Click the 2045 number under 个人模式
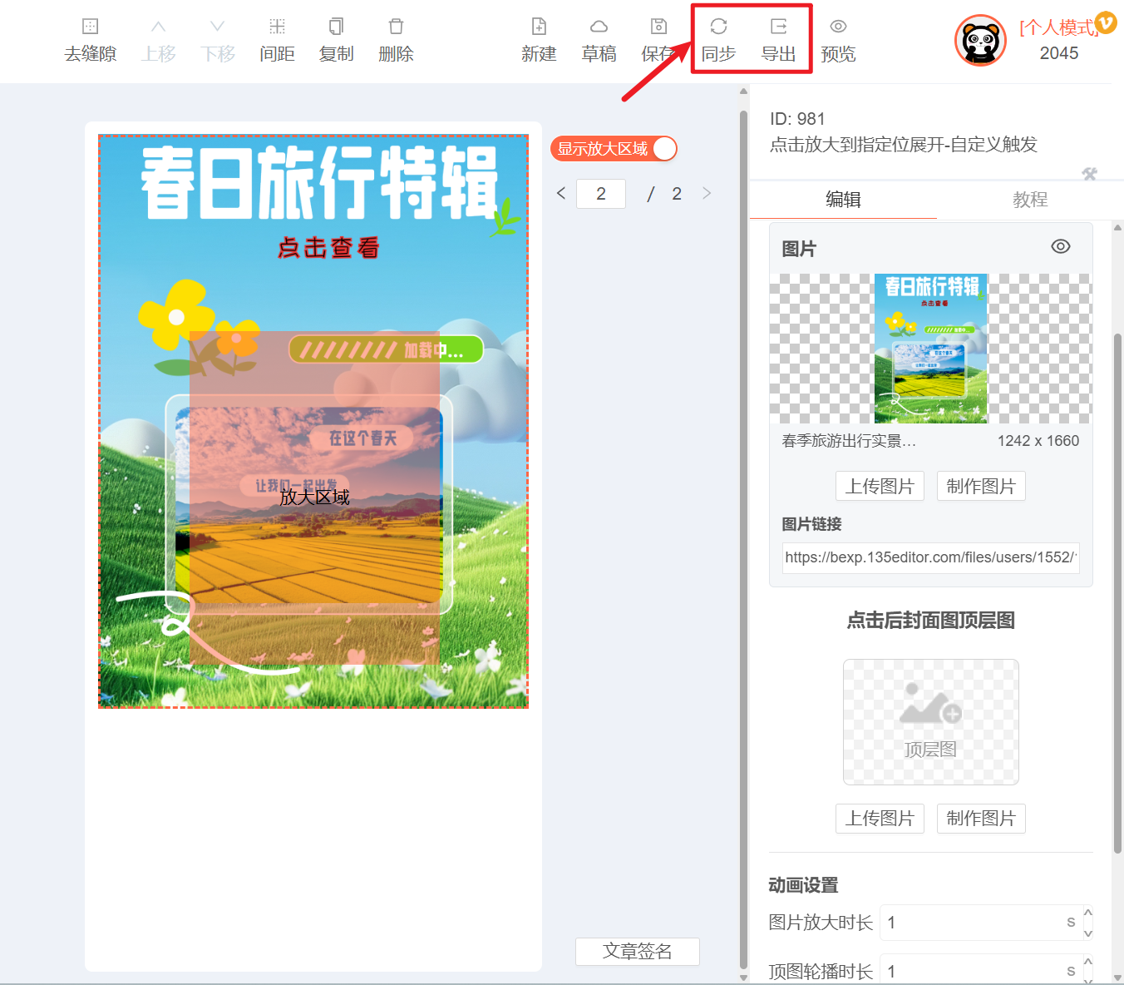The width and height of the screenshot is (1124, 985). tap(1058, 53)
